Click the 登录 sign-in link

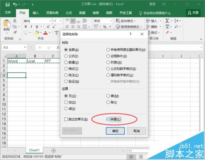[x=152, y=4]
